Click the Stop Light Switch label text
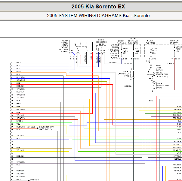This screenshot has width=182, height=181. [x=162, y=71]
